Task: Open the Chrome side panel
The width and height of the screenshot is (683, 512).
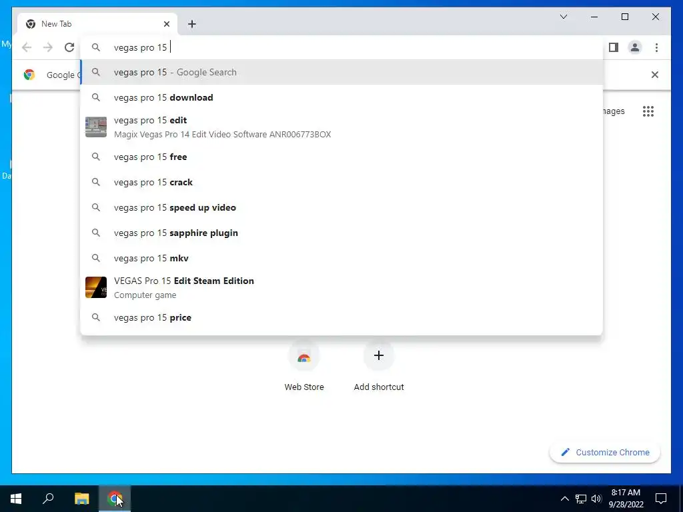Action: coord(614,47)
